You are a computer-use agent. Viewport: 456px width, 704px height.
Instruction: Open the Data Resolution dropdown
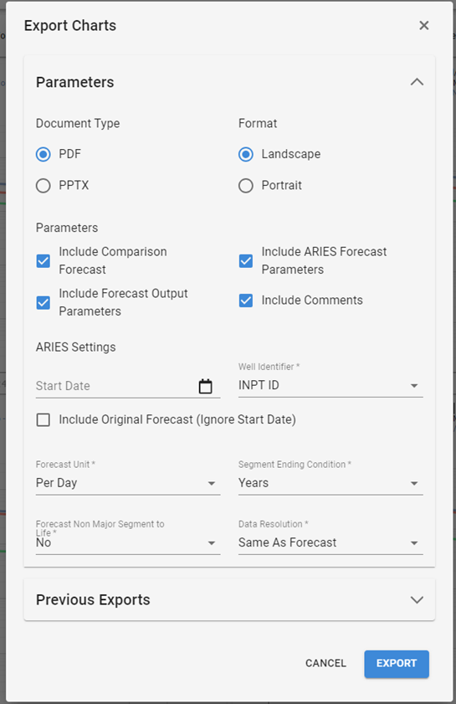click(x=330, y=542)
